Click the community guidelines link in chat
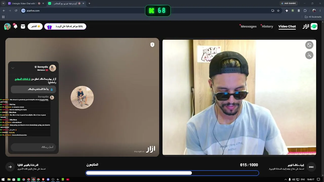Image resolution: width=324 pixels, height=182 pixels. coord(23,79)
